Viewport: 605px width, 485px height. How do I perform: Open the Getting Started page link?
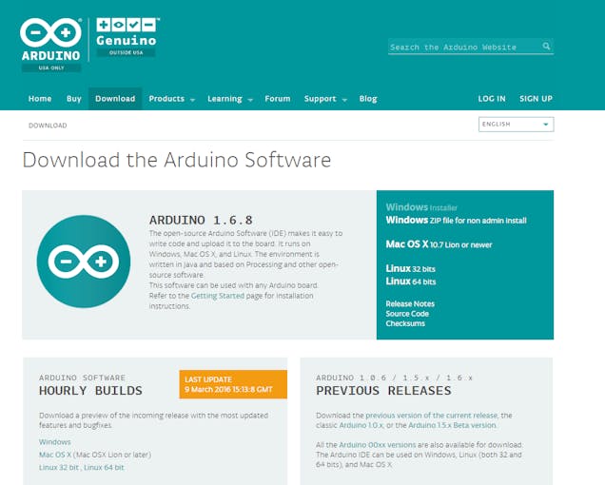(x=218, y=296)
